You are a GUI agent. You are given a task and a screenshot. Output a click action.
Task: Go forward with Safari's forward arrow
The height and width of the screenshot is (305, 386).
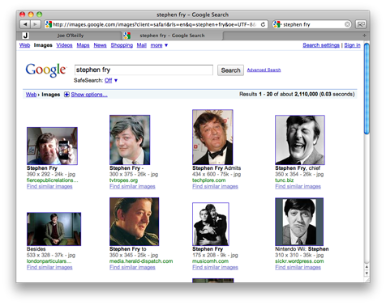(x=36, y=24)
